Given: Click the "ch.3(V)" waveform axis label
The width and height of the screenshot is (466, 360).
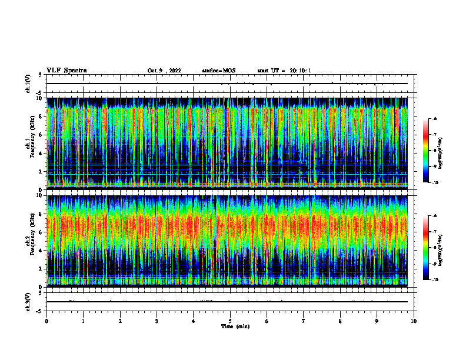Looking at the screenshot, I should click(x=28, y=302).
